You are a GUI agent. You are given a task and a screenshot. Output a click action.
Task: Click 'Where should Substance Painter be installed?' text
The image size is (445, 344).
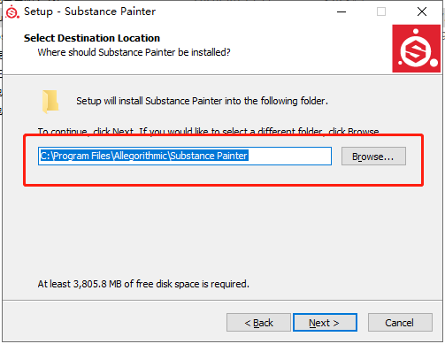[x=134, y=52]
